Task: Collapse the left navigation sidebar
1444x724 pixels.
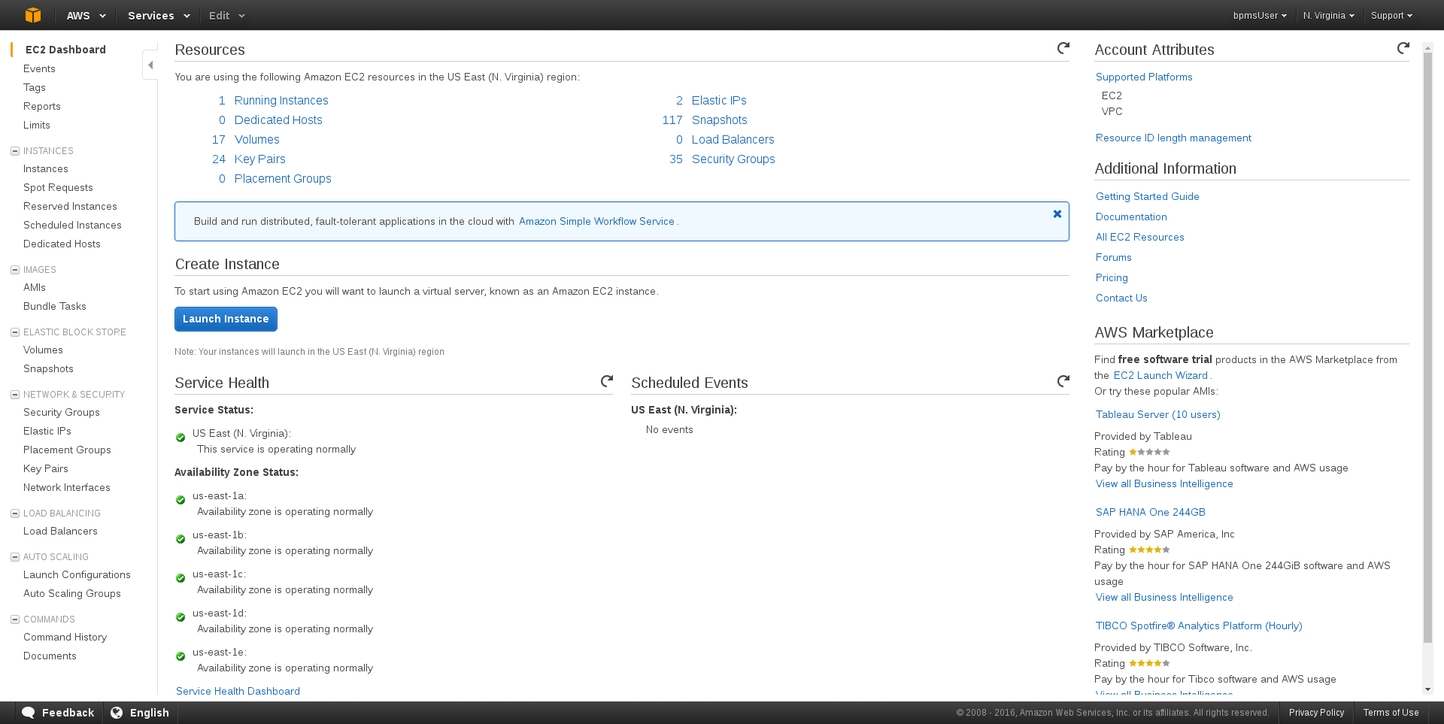Action: pos(150,65)
